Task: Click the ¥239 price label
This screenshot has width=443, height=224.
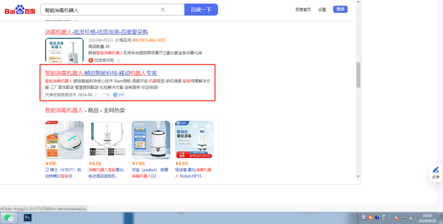Action: [x=51, y=163]
